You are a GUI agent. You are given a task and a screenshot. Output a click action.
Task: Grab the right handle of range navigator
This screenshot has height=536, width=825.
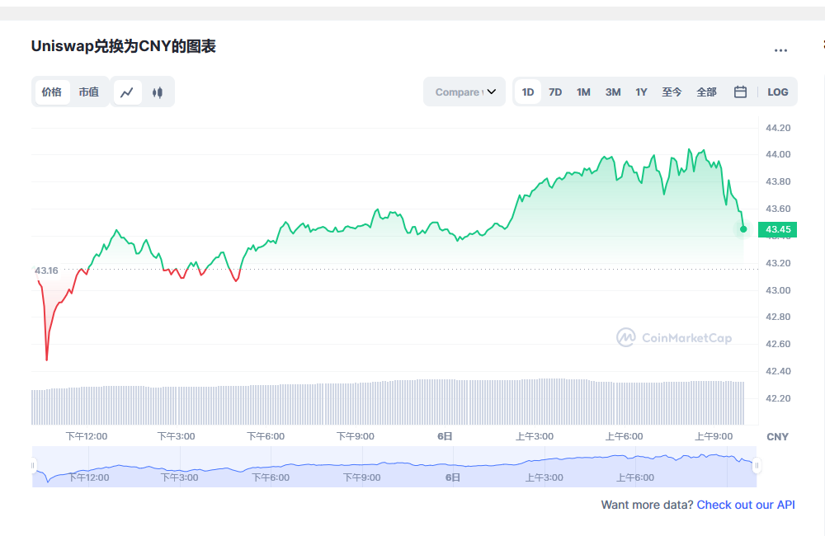757,466
